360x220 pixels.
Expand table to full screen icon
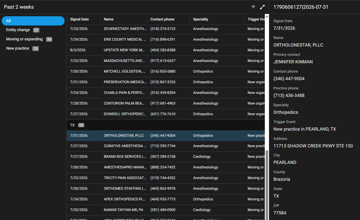point(262,7)
